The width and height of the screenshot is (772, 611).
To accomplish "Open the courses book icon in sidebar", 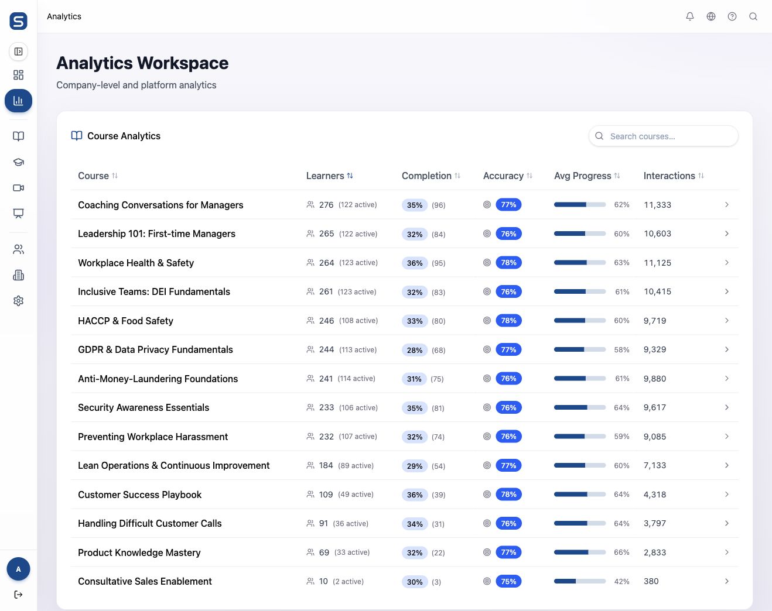I will [x=18, y=136].
